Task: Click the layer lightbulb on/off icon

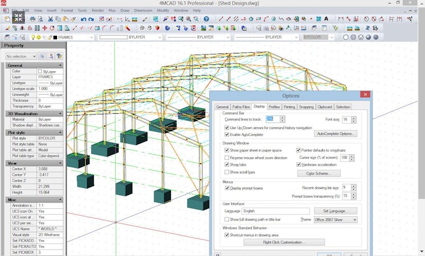Action: [33, 38]
